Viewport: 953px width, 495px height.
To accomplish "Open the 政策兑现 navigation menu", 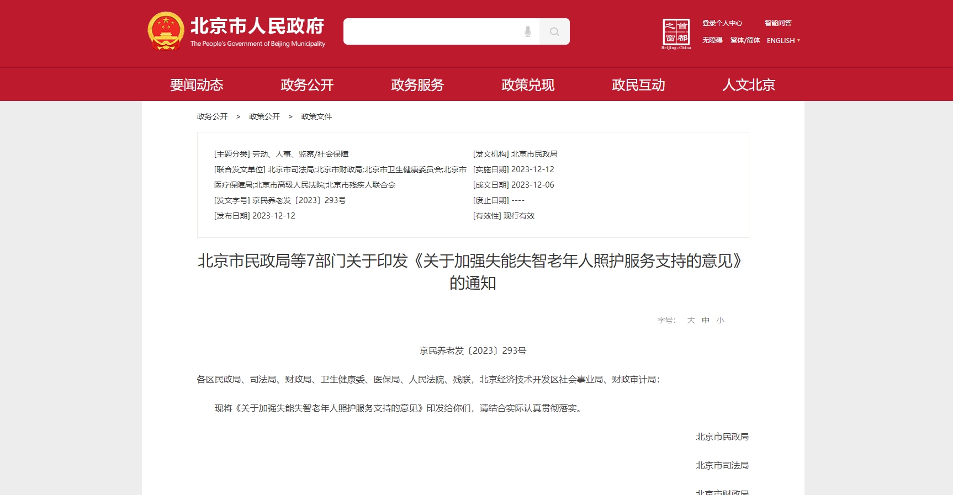I will pyautogui.click(x=528, y=85).
